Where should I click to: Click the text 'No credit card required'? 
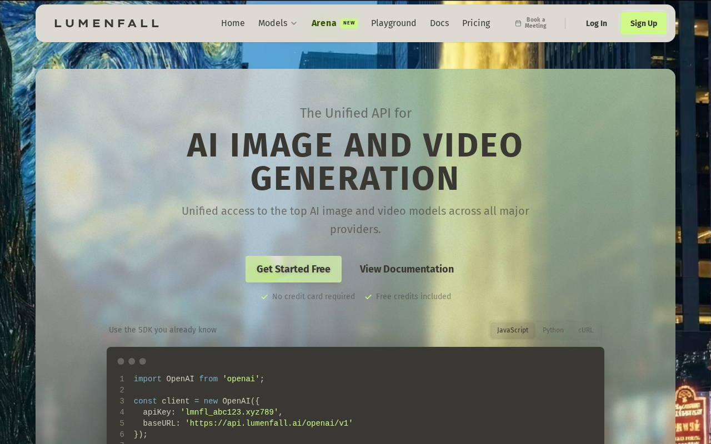point(313,296)
